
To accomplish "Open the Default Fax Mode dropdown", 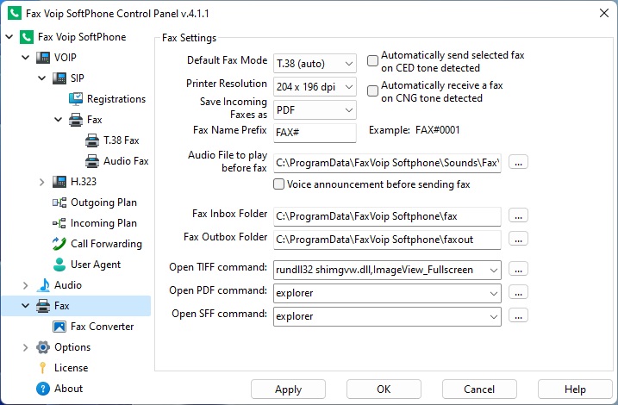I will (x=315, y=64).
